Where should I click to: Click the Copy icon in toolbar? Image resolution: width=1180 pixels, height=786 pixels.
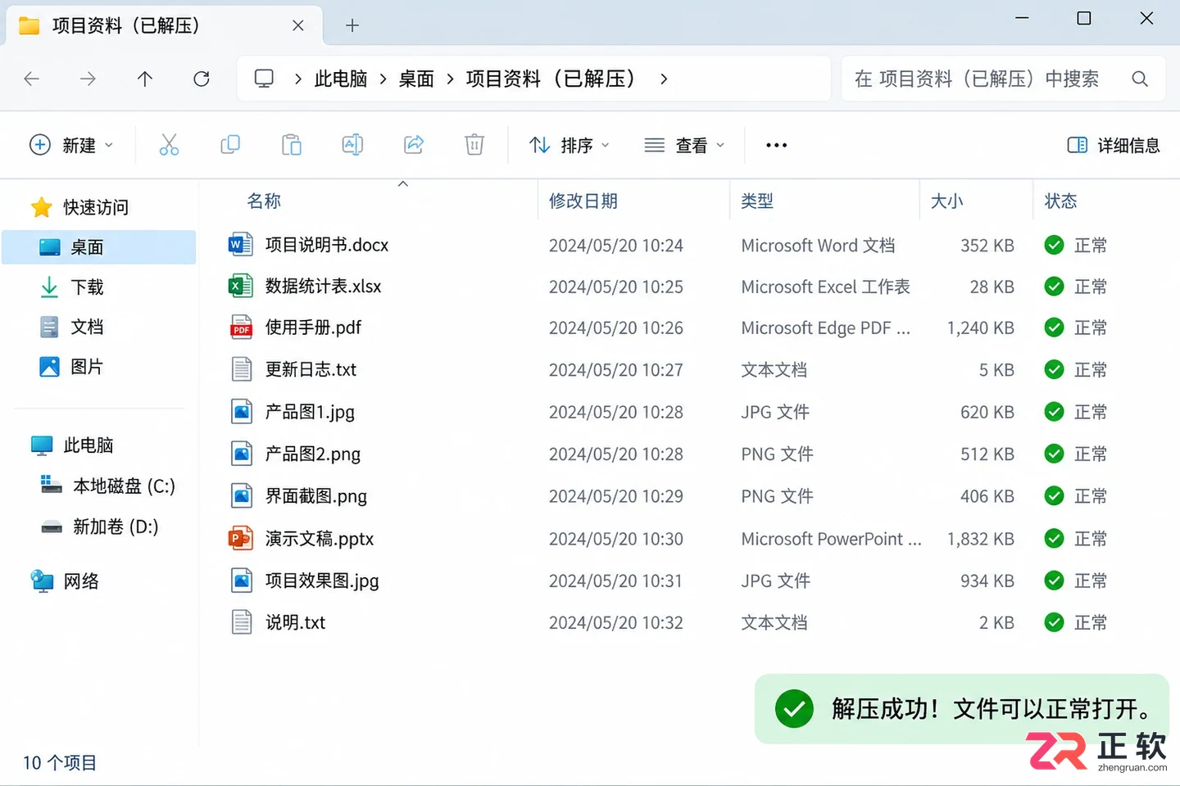click(230, 145)
